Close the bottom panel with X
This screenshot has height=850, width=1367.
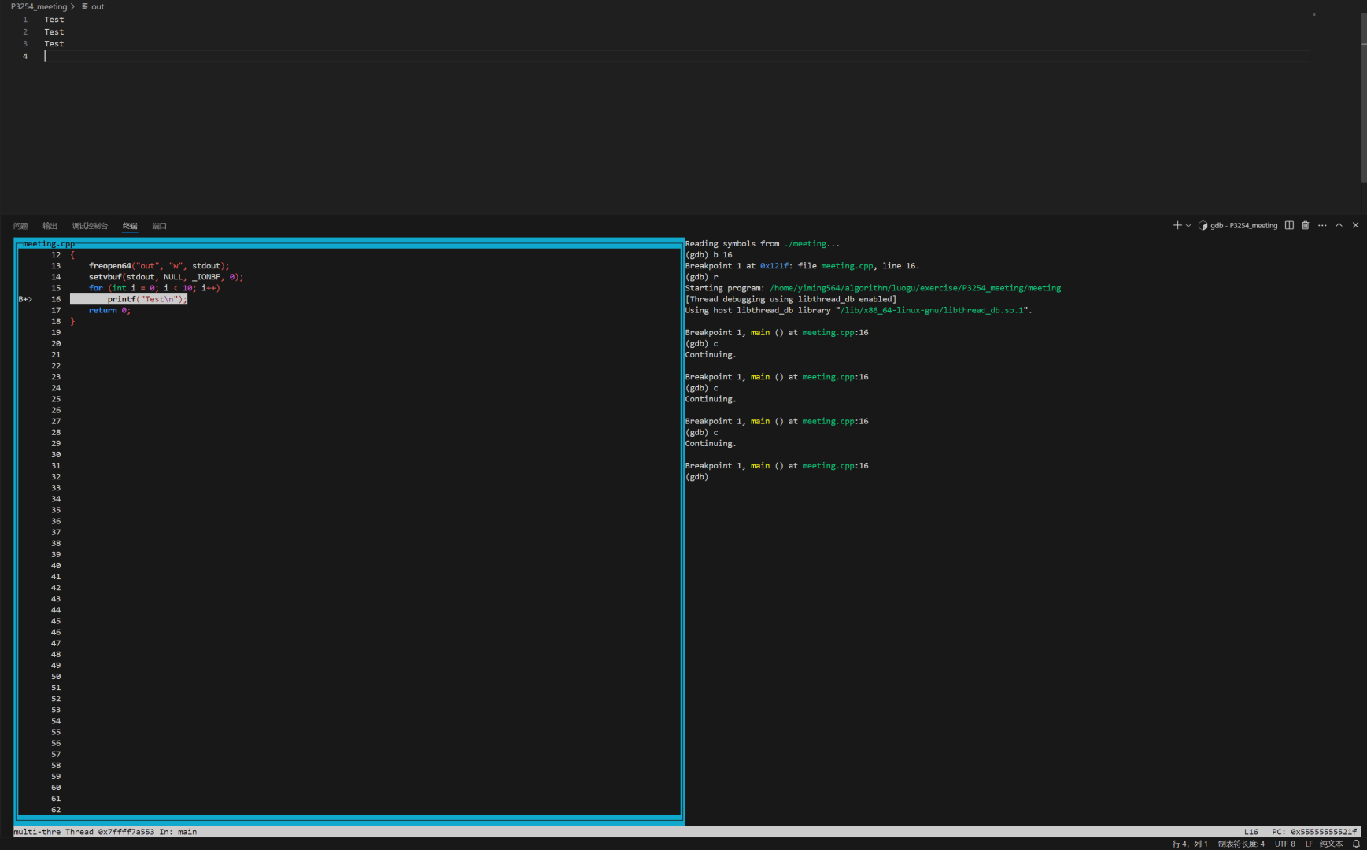point(1355,225)
